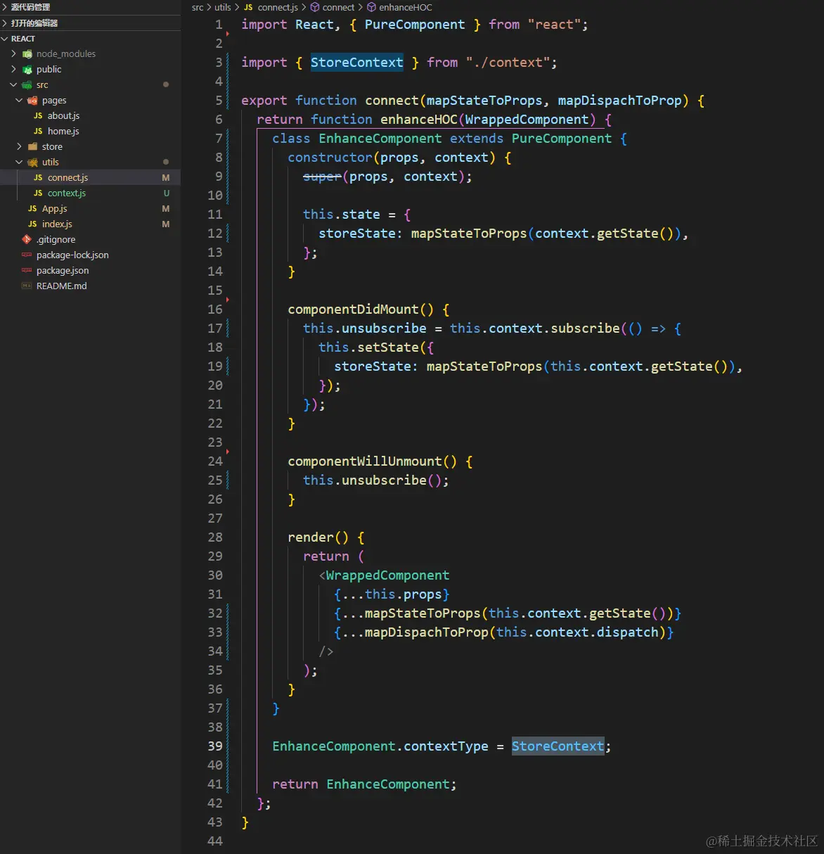
Task: Click the enhanceHOC breadcrumb symbol
Action: click(x=406, y=7)
